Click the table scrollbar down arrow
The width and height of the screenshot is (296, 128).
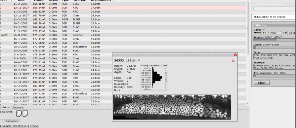(x=248, y=103)
